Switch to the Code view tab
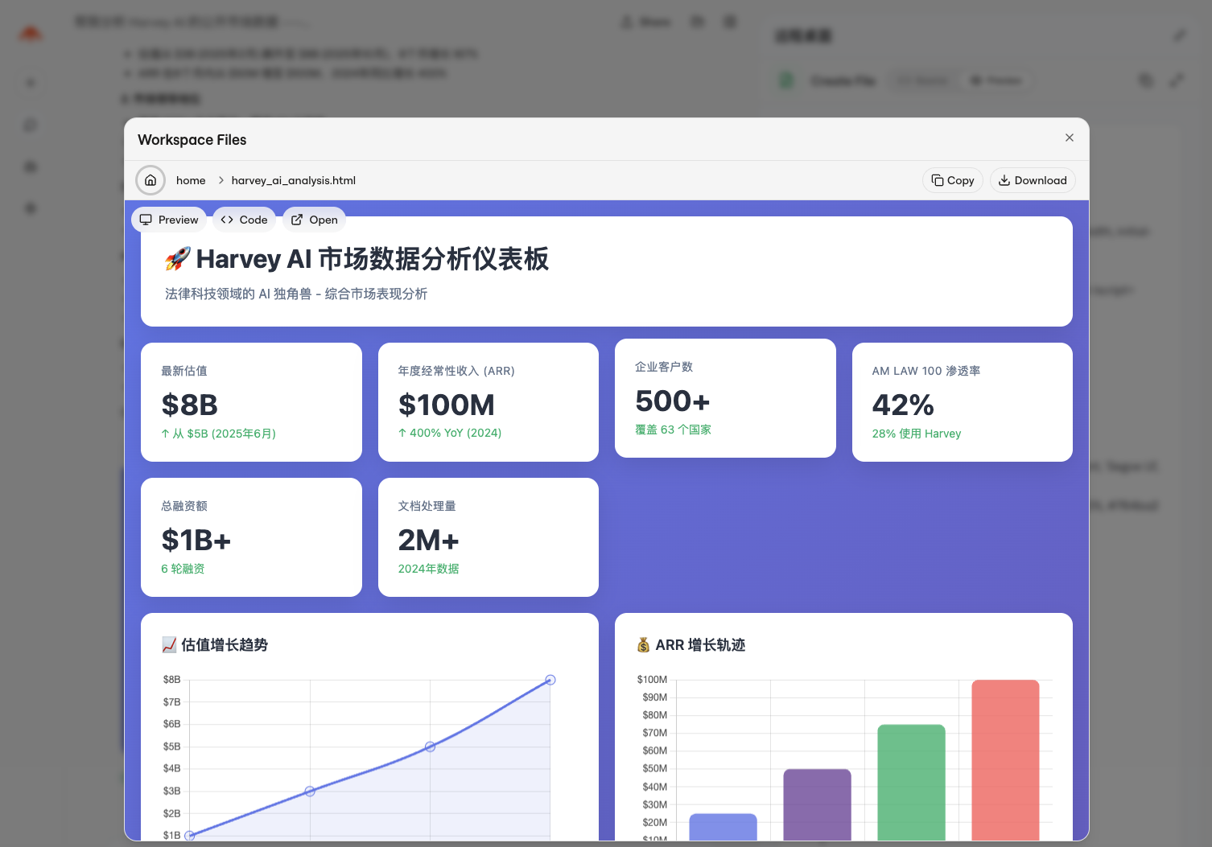The height and width of the screenshot is (847, 1212). tap(244, 220)
